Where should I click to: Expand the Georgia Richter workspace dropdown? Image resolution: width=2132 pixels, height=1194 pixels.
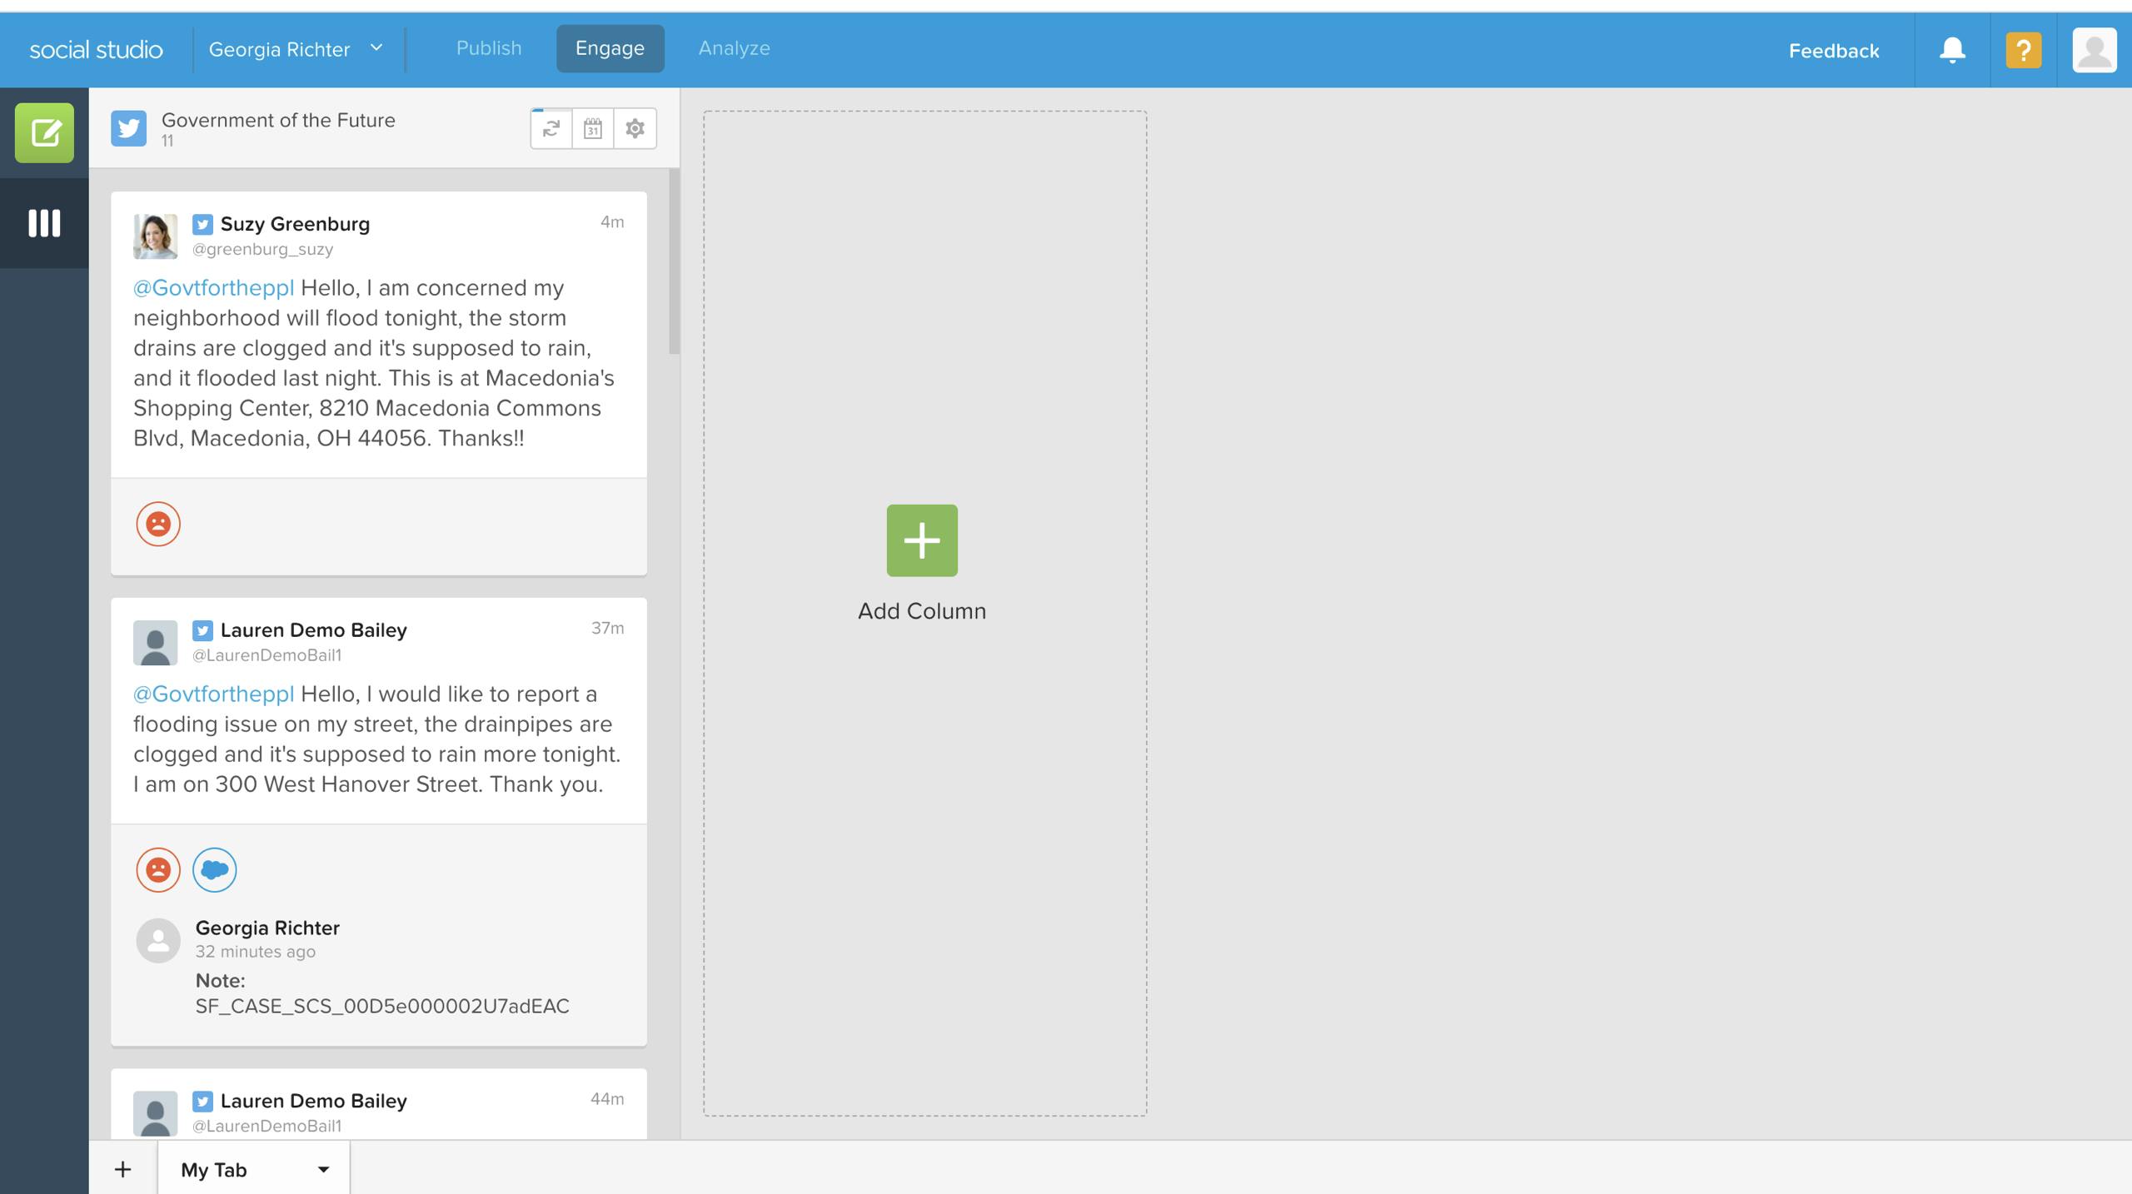click(376, 48)
